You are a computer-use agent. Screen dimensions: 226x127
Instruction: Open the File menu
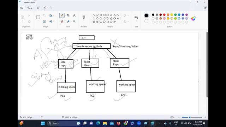[22, 8]
